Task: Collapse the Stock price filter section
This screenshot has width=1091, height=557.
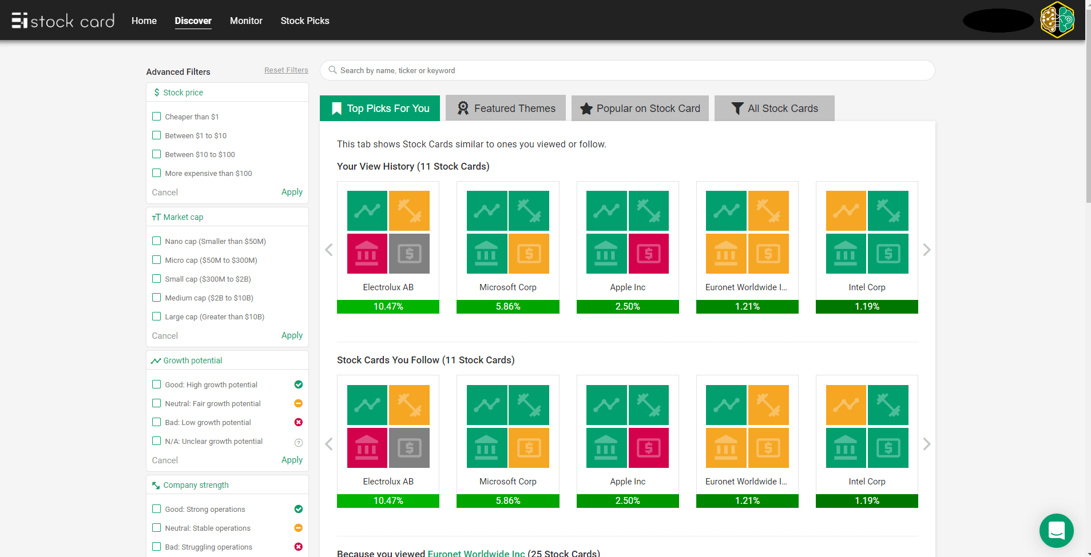Action: click(227, 93)
